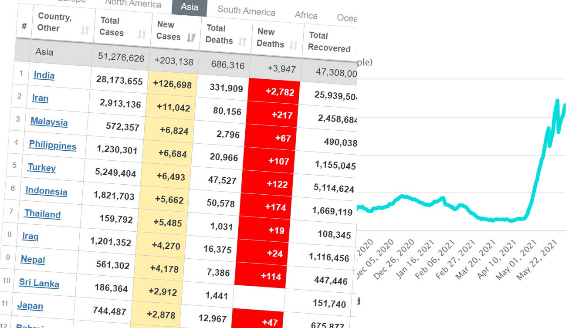The image size is (579, 328).
Task: Open the Thailand country link
Action: click(x=42, y=213)
